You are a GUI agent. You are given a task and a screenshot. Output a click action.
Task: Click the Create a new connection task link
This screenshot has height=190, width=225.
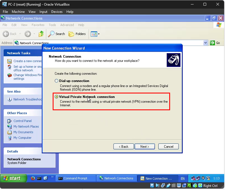pos(28,61)
